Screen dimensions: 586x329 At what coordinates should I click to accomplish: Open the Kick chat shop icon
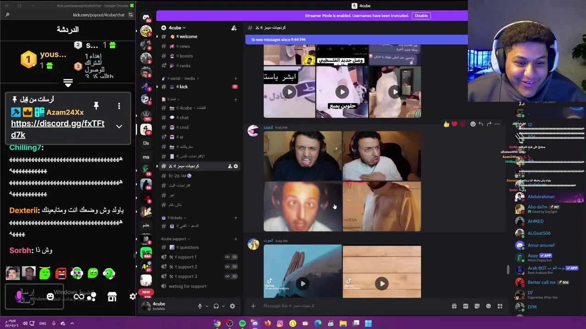pos(112,297)
